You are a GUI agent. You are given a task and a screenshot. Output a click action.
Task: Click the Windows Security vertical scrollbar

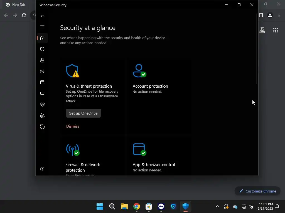pyautogui.click(x=257, y=49)
